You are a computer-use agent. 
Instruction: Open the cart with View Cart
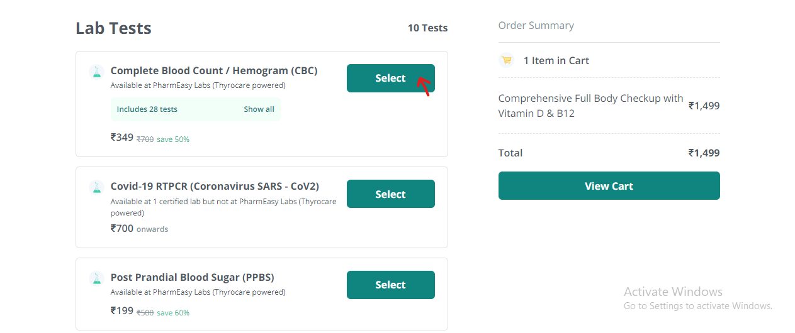pyautogui.click(x=609, y=186)
